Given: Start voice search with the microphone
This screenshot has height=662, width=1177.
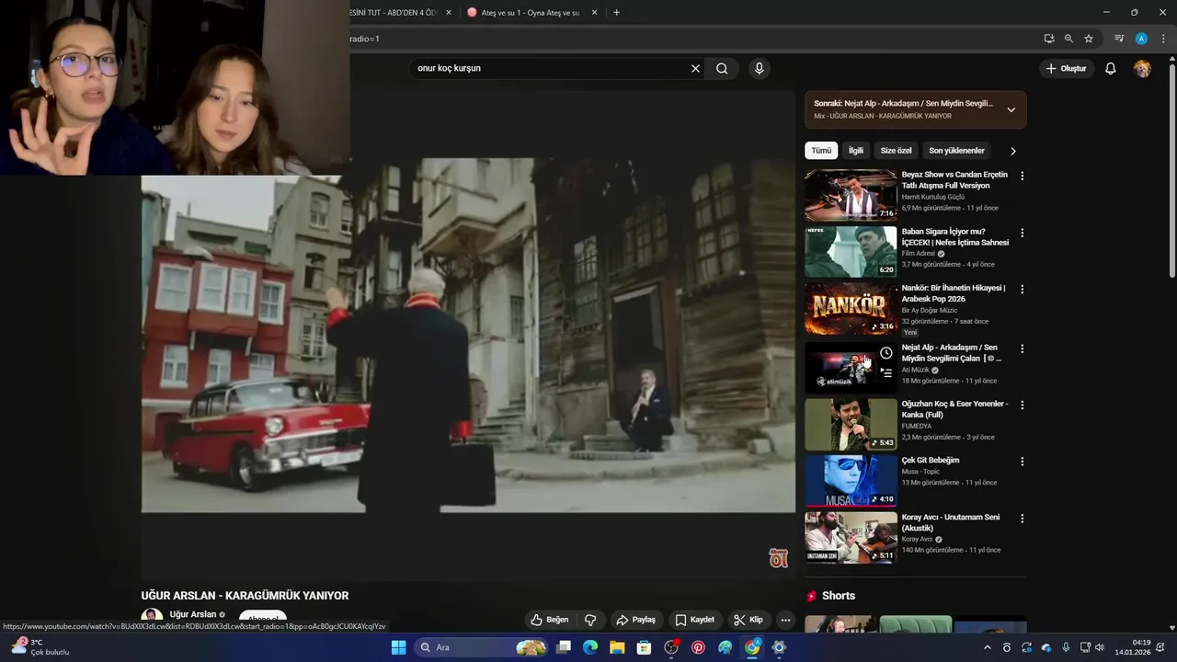Looking at the screenshot, I should pos(759,68).
